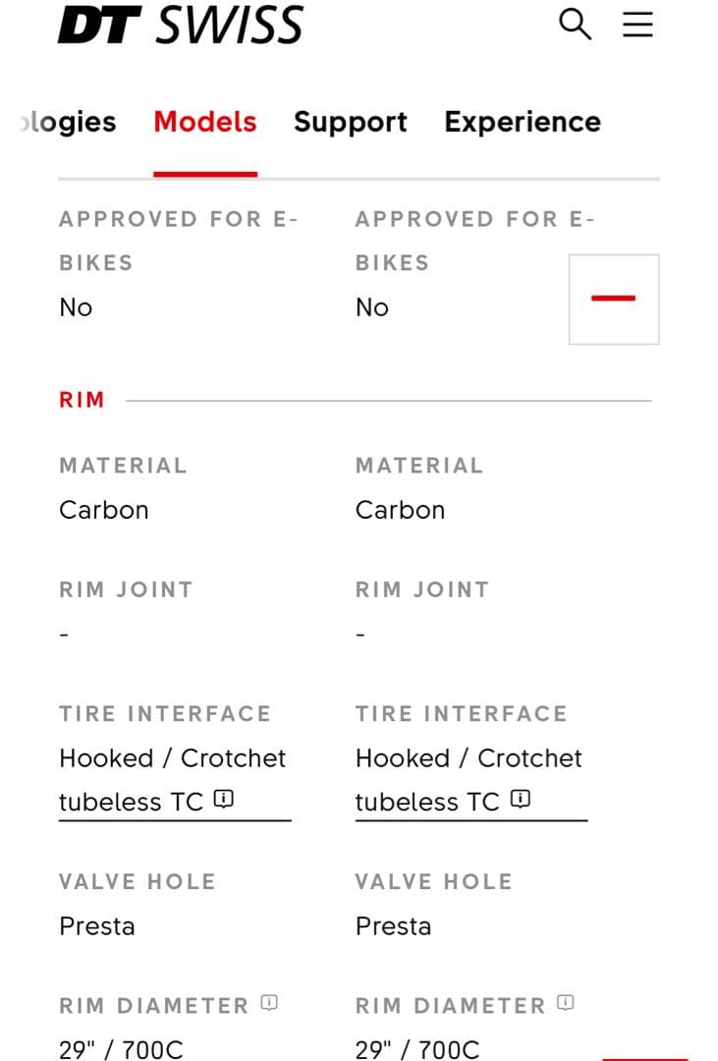Click the right column Rim Joint label

[421, 589]
